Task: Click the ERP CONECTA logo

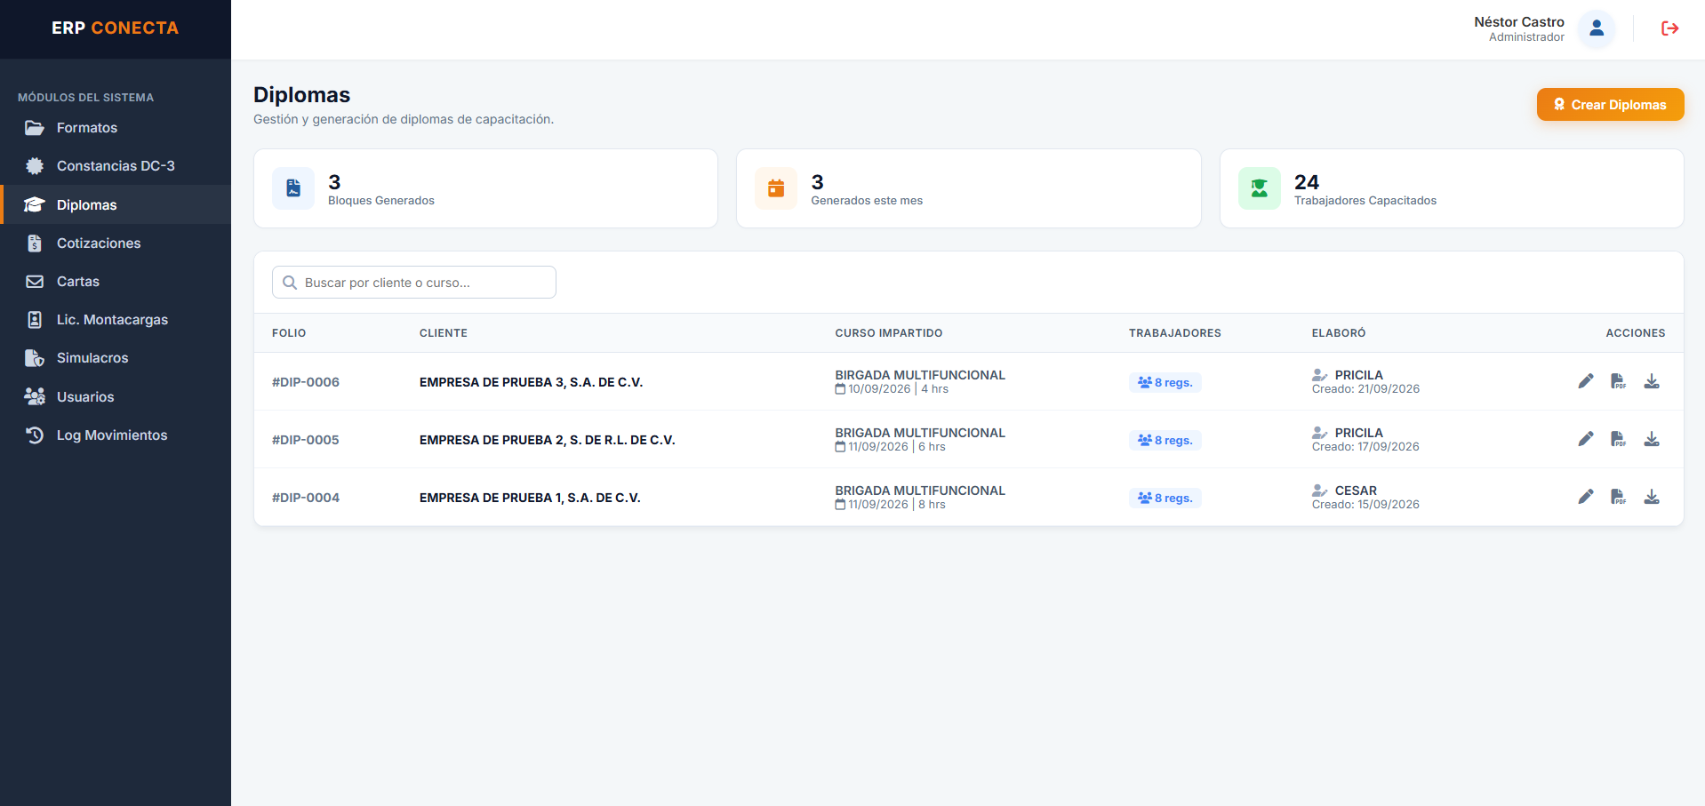Action: point(116,28)
